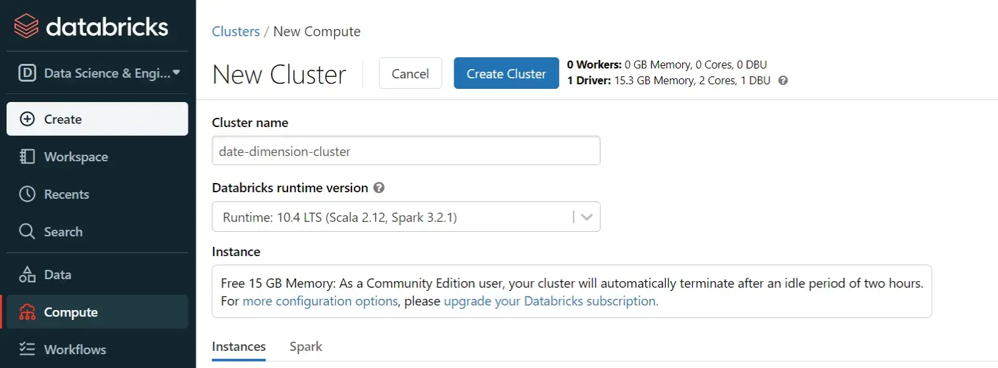Click the Data Science & Engineering persona D icon
Viewport: 998px width, 368px height.
[x=27, y=73]
